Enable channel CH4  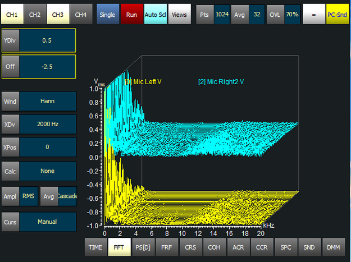tap(81, 13)
